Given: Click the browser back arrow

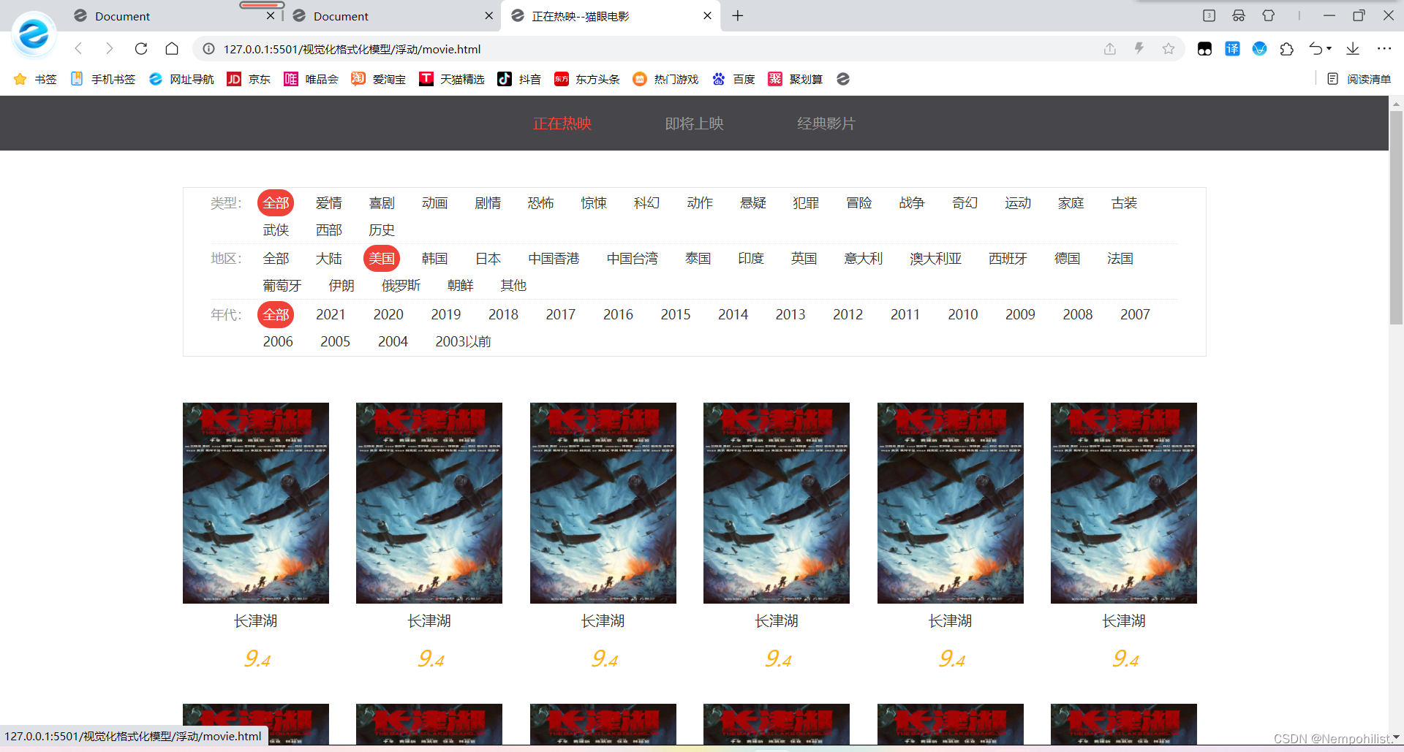Looking at the screenshot, I should click(x=79, y=49).
